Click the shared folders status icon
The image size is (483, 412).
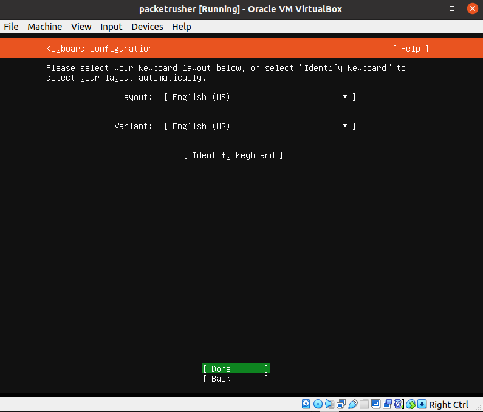tap(364, 404)
